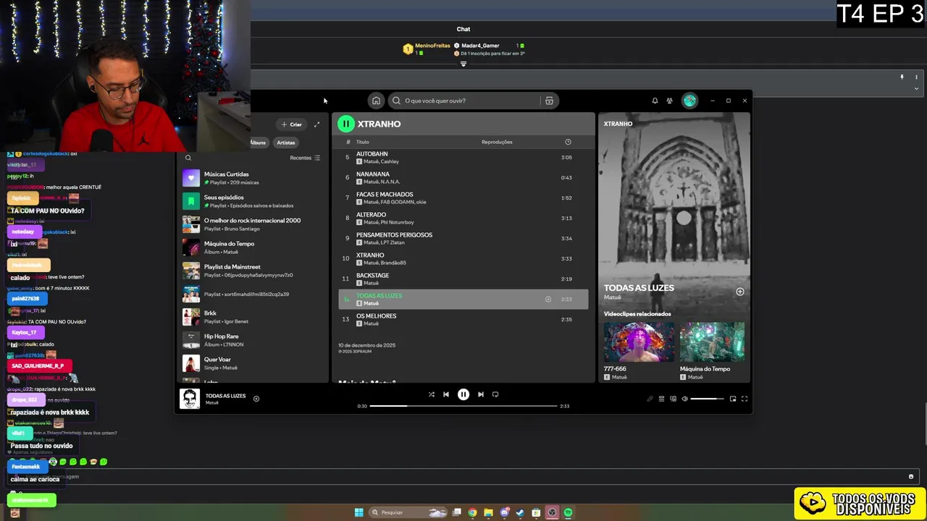Open Steam from the taskbar
927x521 pixels.
520,512
